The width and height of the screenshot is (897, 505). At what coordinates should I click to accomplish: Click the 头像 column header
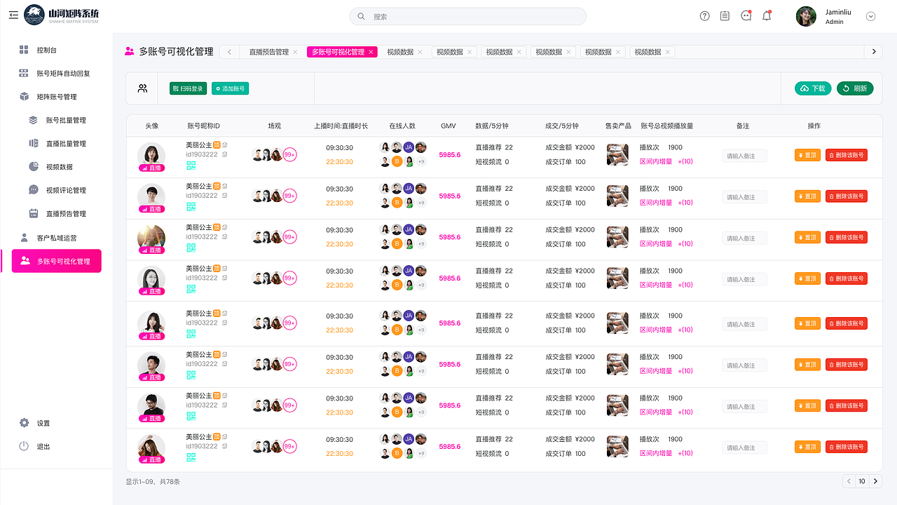point(152,126)
